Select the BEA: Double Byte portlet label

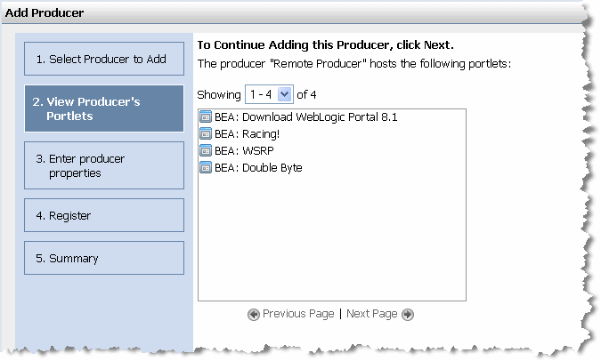[x=258, y=167]
